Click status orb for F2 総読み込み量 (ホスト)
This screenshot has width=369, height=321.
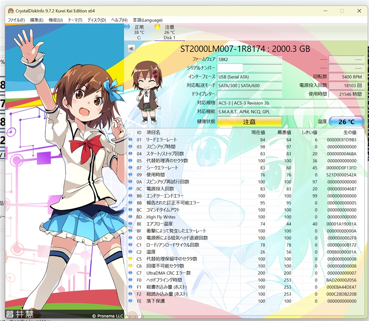pyautogui.click(x=130, y=294)
